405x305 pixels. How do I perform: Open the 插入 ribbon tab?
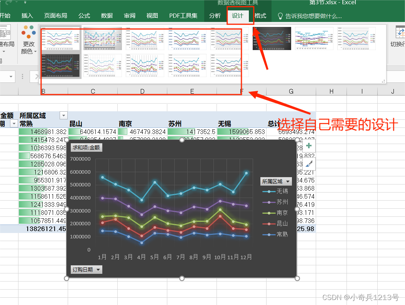(x=27, y=16)
